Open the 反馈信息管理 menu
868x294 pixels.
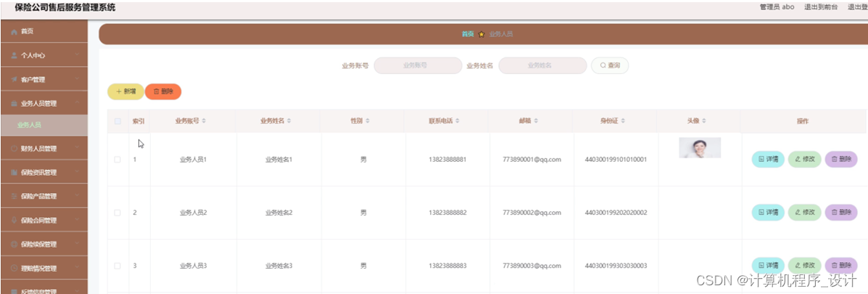[x=44, y=289]
